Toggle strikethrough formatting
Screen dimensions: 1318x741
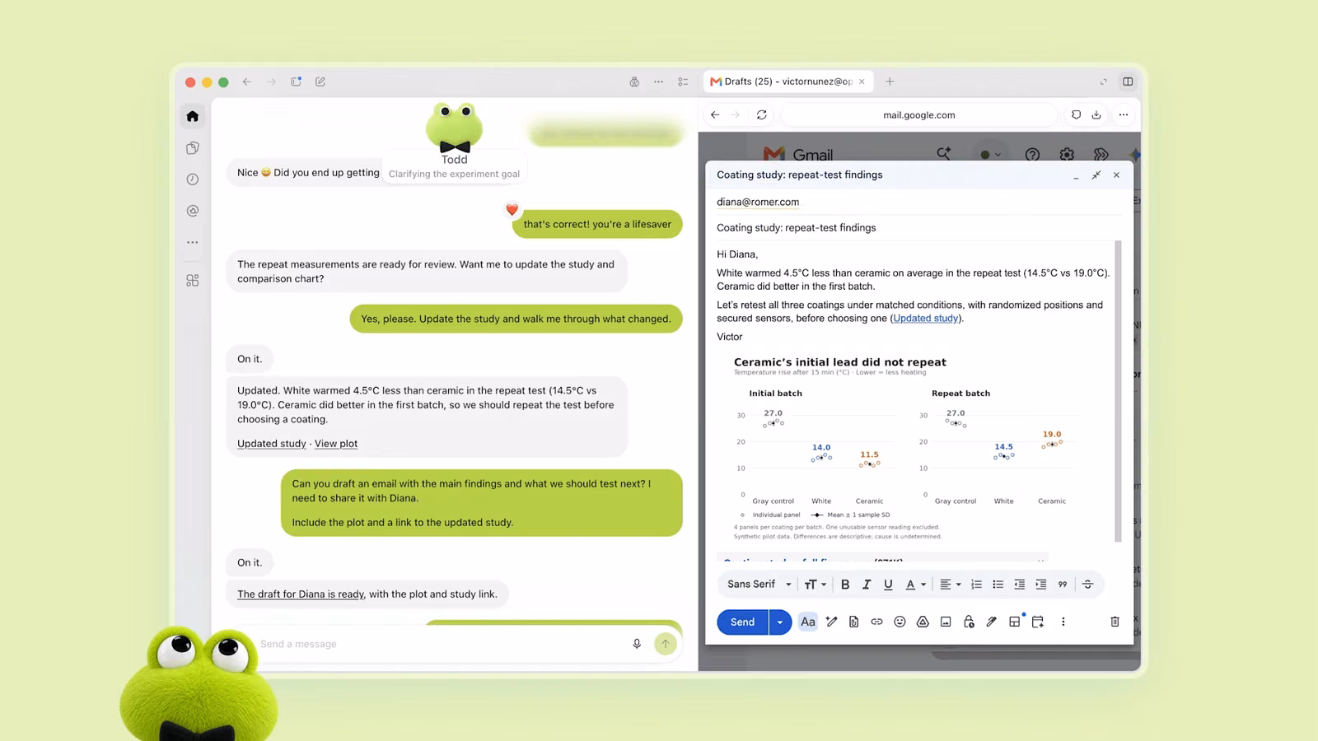(1087, 585)
